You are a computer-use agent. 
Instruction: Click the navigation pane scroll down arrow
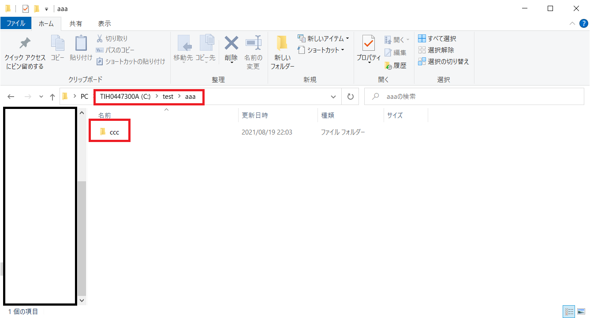point(82,300)
